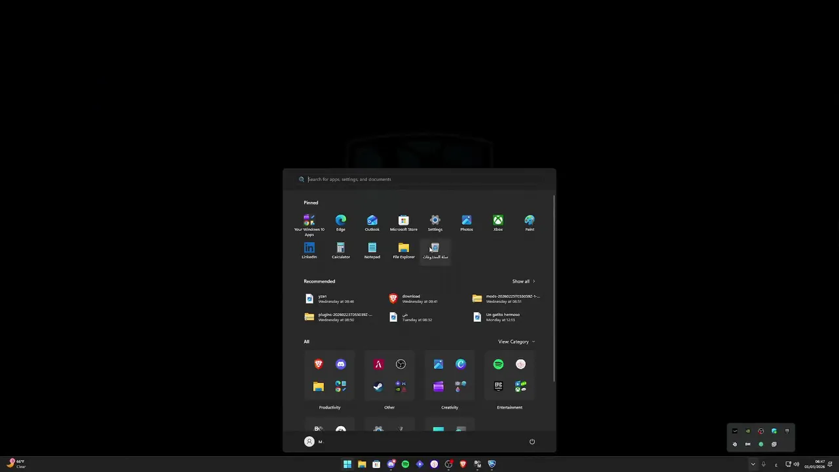This screenshot has height=472, width=839.
Task: Open Canva in Creativity category
Action: coord(461,364)
